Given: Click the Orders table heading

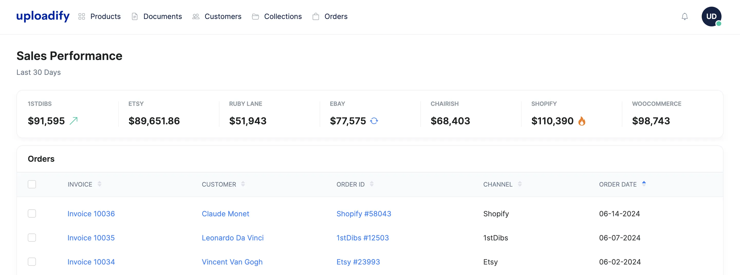Looking at the screenshot, I should (x=41, y=159).
